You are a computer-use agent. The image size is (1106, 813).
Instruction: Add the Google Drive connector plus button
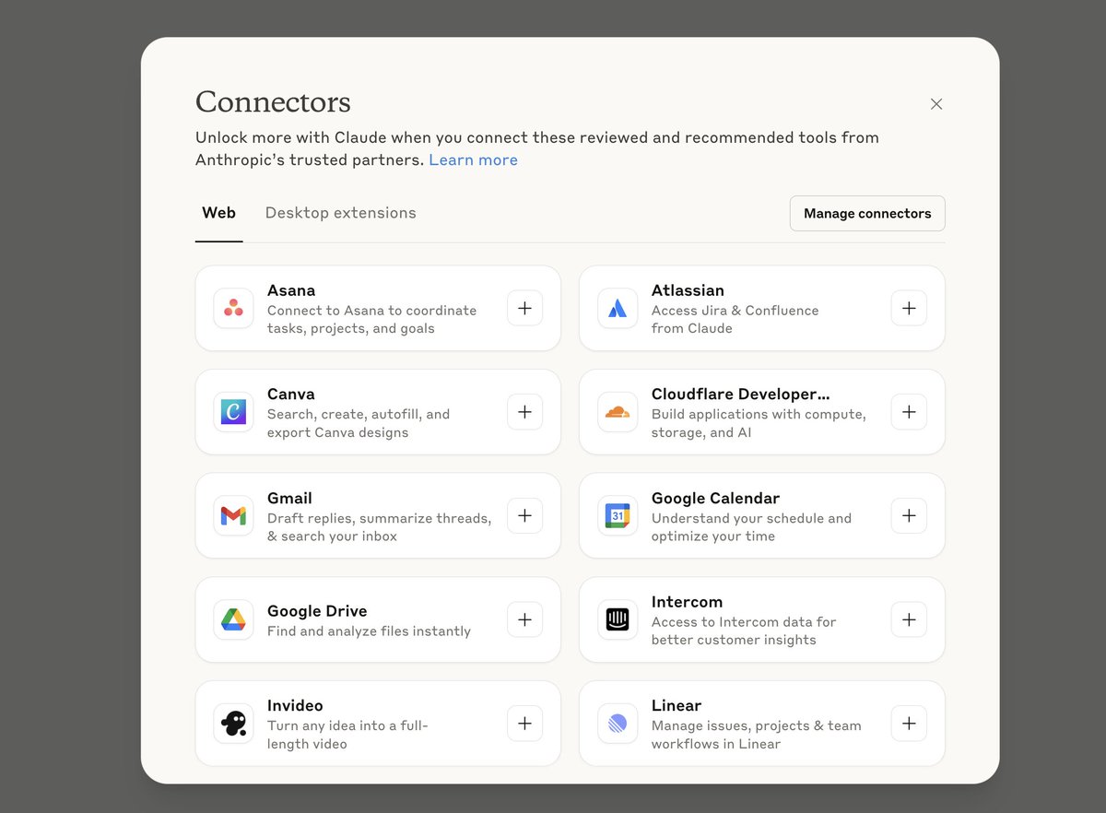point(524,619)
